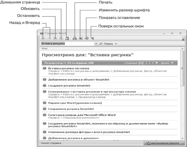This screenshot has width=187, height=147.
Task: Open the Home page icon
Action: (x=67, y=38)
